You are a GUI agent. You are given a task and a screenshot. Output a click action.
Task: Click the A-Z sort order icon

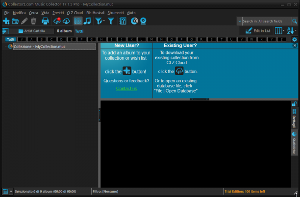(x=290, y=31)
